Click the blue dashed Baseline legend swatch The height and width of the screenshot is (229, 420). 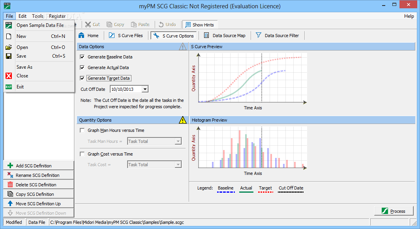[226, 192]
